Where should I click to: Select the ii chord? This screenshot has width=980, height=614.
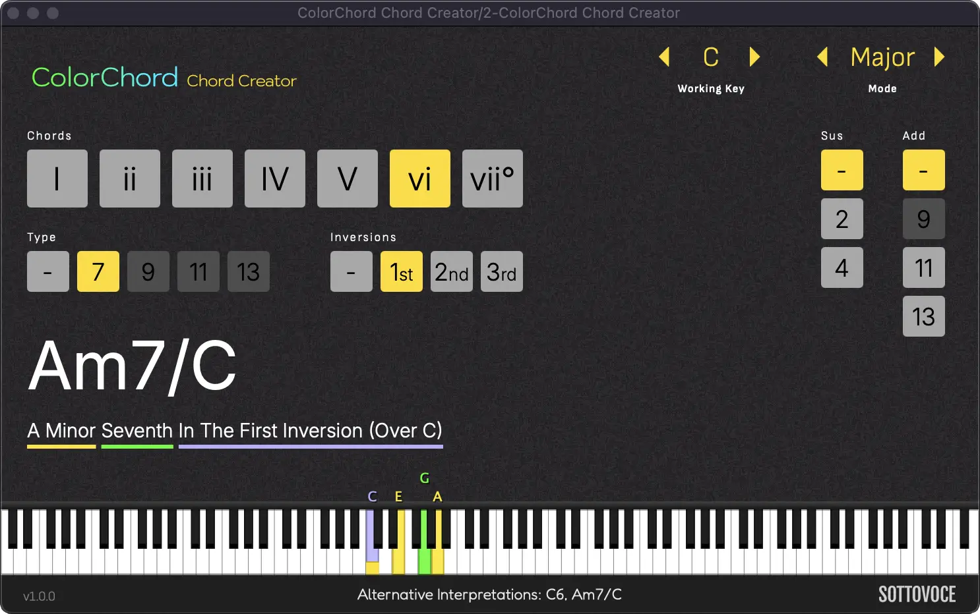click(129, 178)
